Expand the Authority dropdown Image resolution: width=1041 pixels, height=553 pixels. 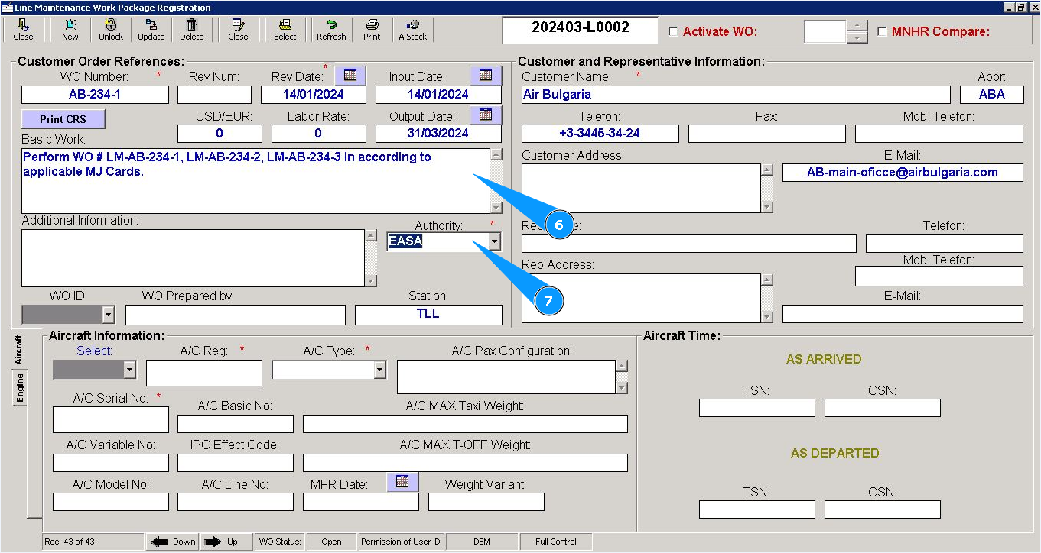494,241
